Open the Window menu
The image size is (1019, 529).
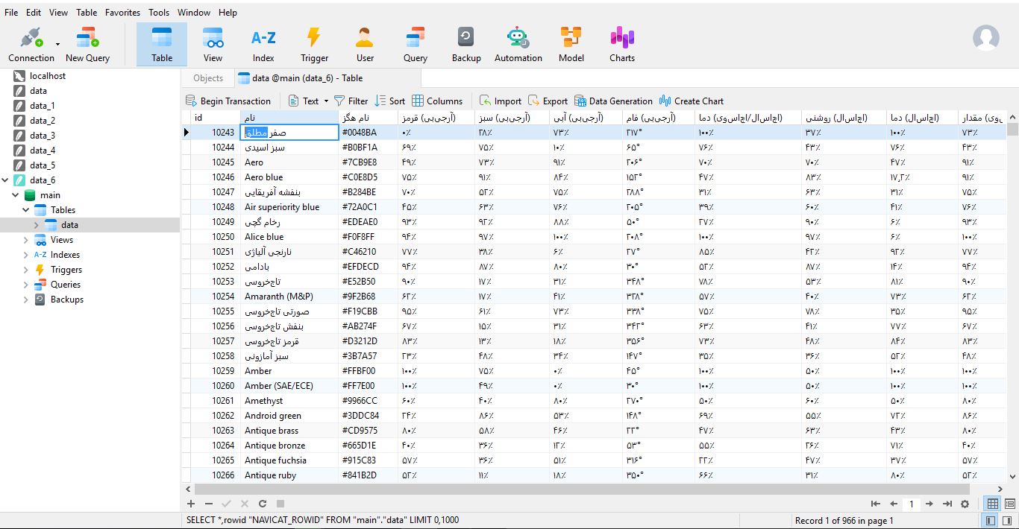[x=194, y=12]
